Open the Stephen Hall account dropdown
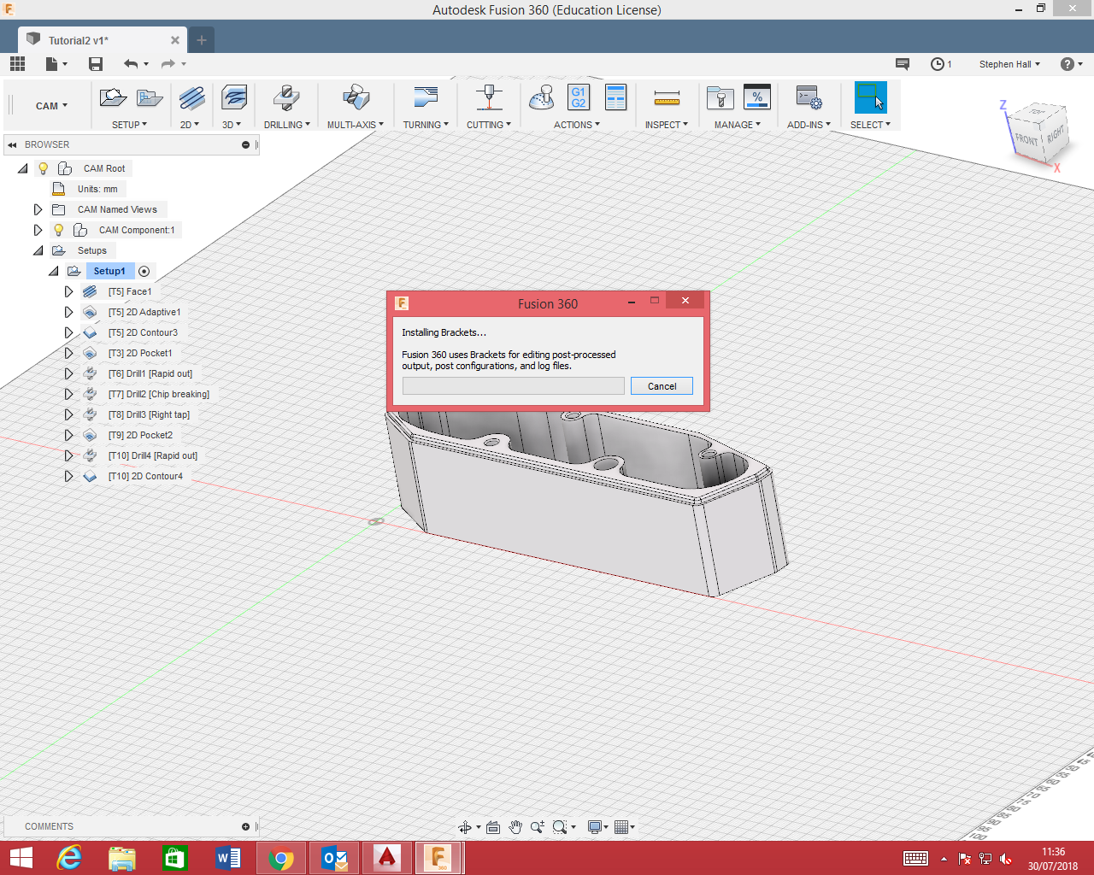Viewport: 1094px width, 875px height. [x=1009, y=64]
